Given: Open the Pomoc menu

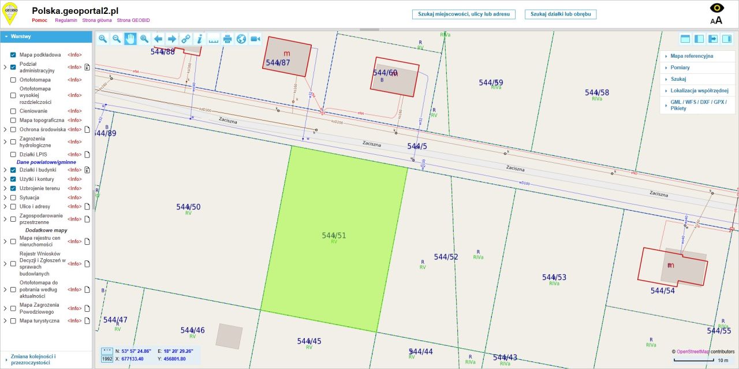Looking at the screenshot, I should pos(39,20).
